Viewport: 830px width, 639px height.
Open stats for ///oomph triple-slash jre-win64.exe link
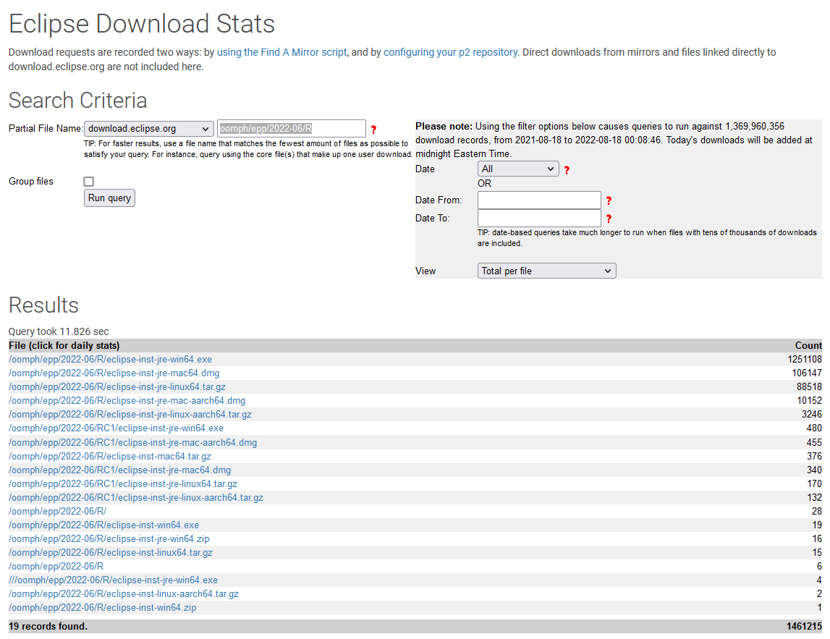pyautogui.click(x=114, y=580)
